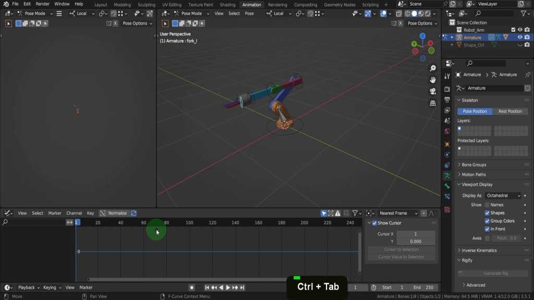This screenshot has height=300, width=534.
Task: Toggle camera view with camera gizmo
Action: coord(433,91)
